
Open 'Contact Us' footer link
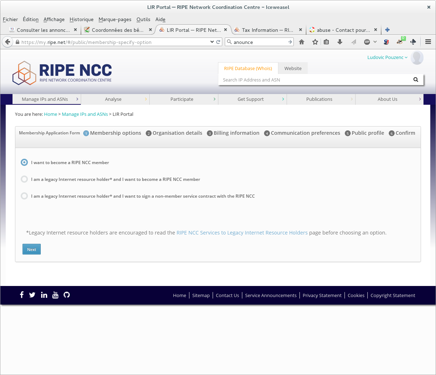(x=227, y=295)
